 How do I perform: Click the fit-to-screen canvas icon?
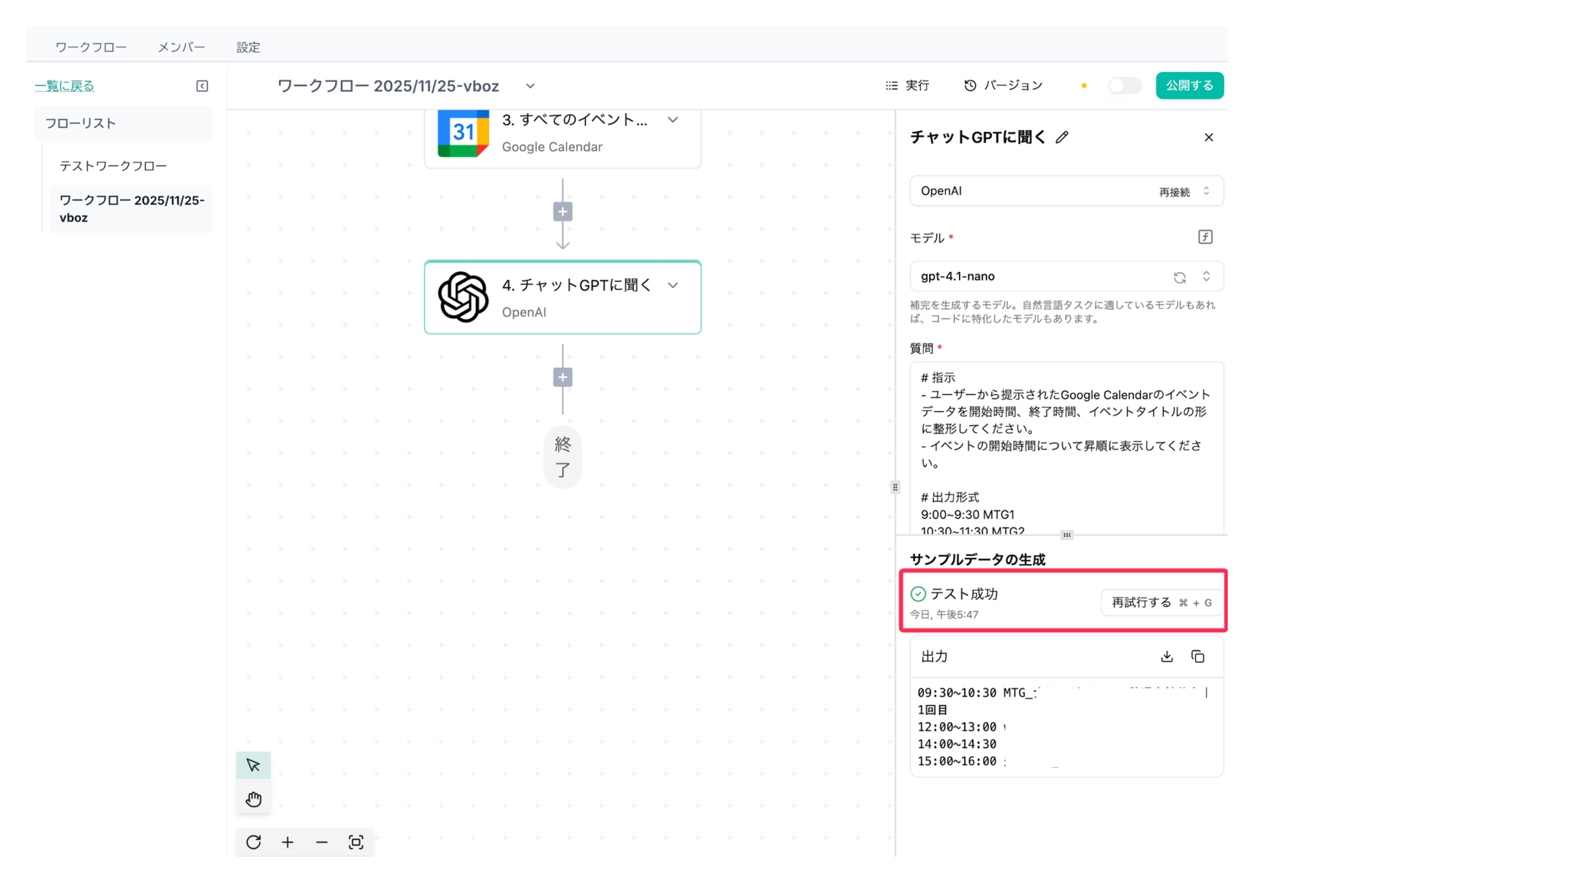[x=356, y=842]
